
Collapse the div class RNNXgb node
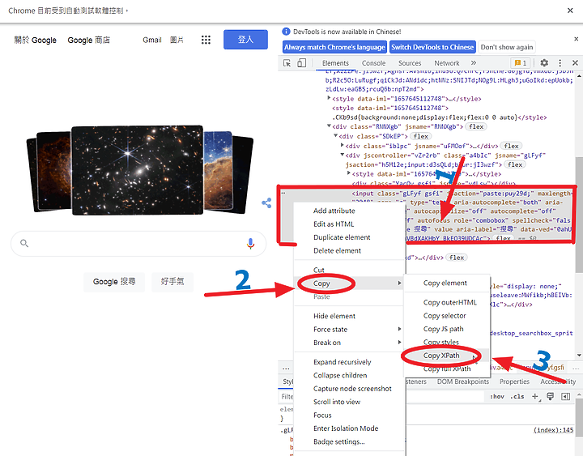[x=329, y=126]
